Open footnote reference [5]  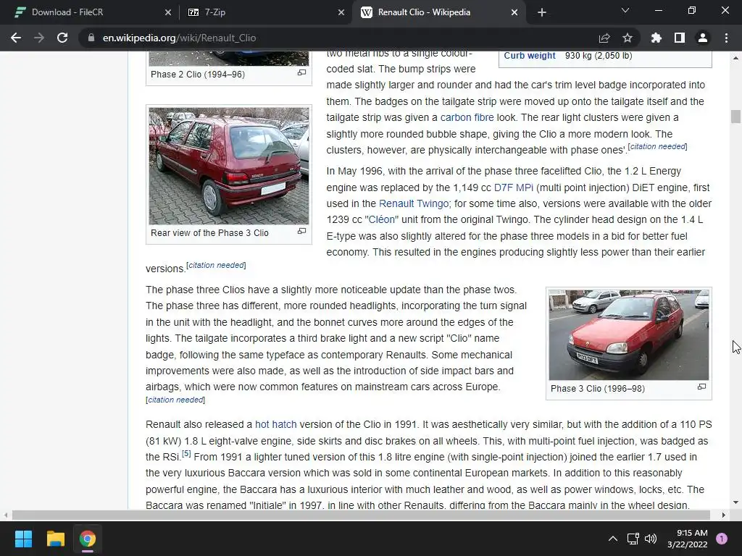click(x=186, y=453)
